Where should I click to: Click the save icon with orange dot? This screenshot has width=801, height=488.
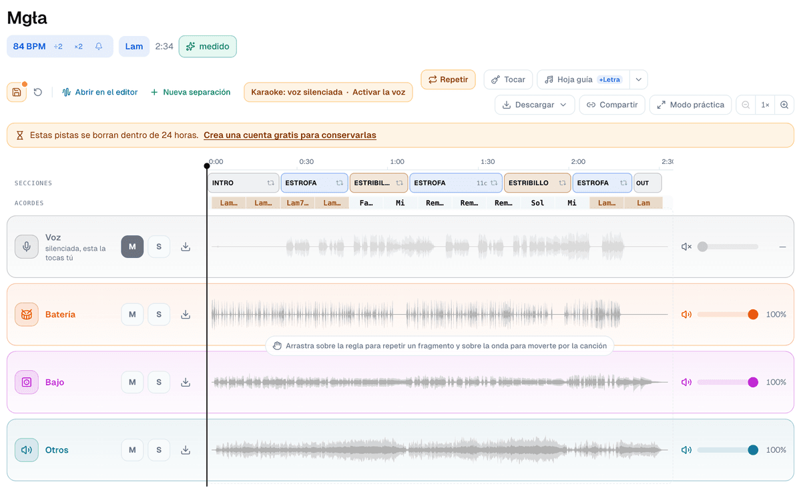click(x=17, y=92)
